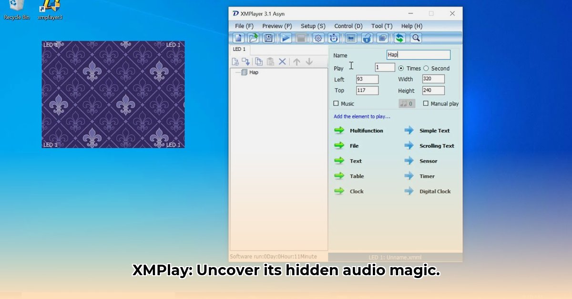Click the grayed-out Stop icon
The height and width of the screenshot is (299, 572).
point(301,38)
